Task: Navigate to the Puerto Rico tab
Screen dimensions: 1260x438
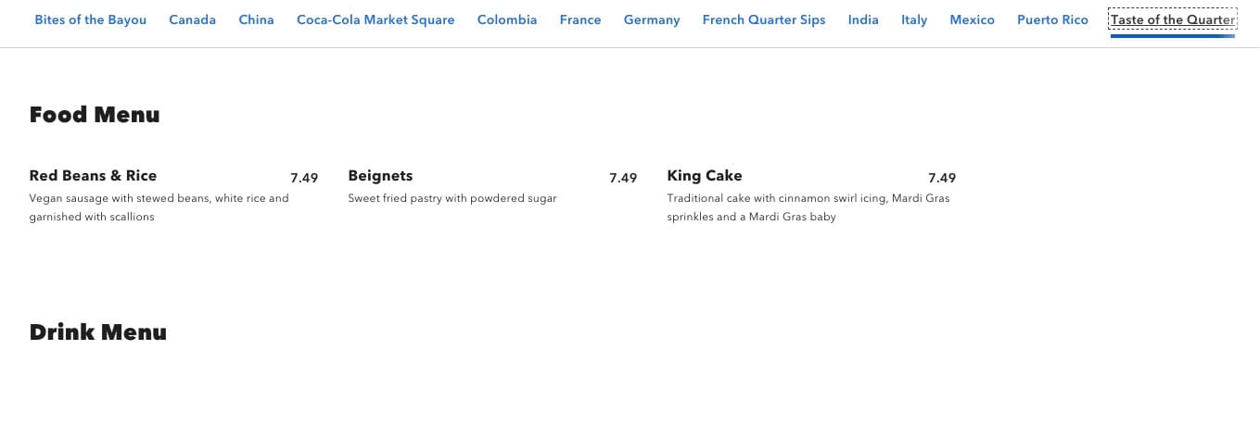Action: tap(1052, 19)
